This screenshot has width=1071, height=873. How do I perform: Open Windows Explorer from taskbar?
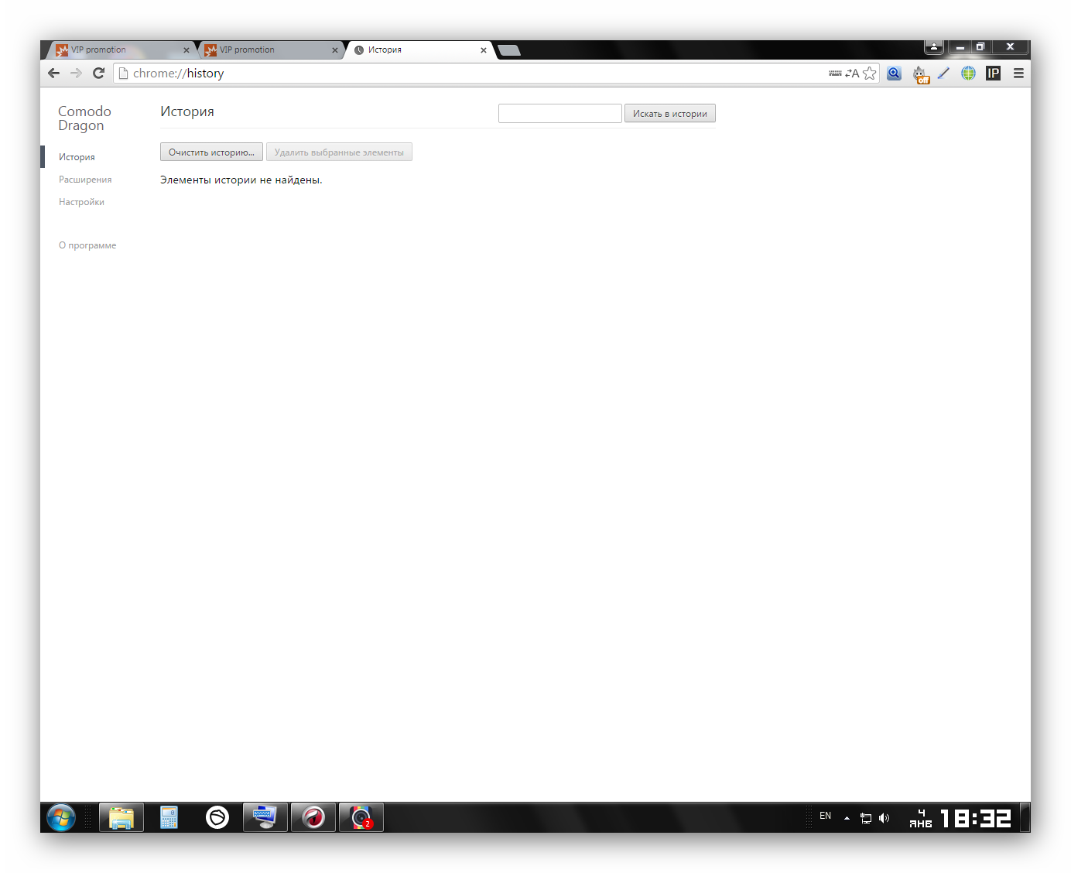[121, 817]
